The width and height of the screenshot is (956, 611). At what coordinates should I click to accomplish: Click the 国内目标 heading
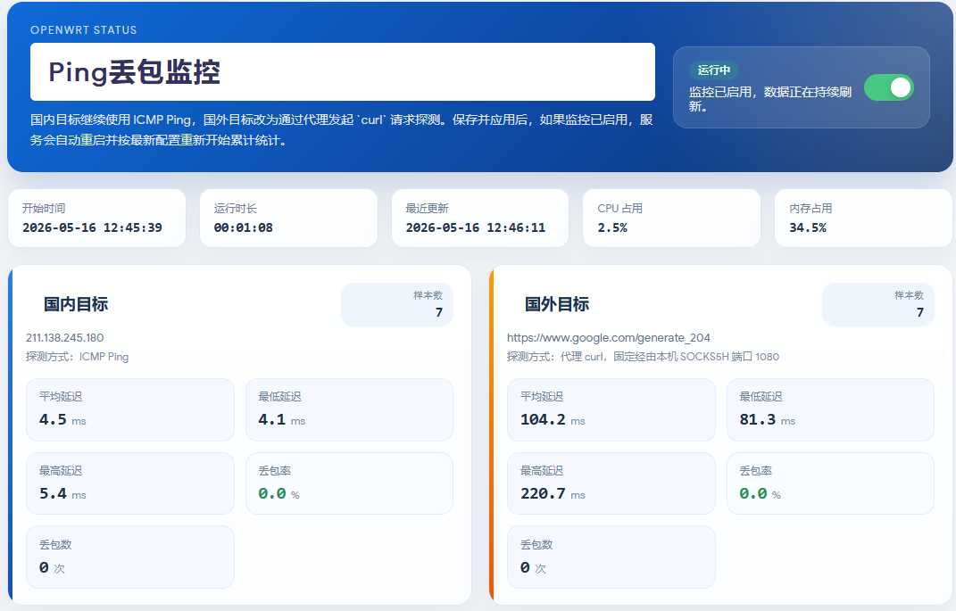point(76,304)
